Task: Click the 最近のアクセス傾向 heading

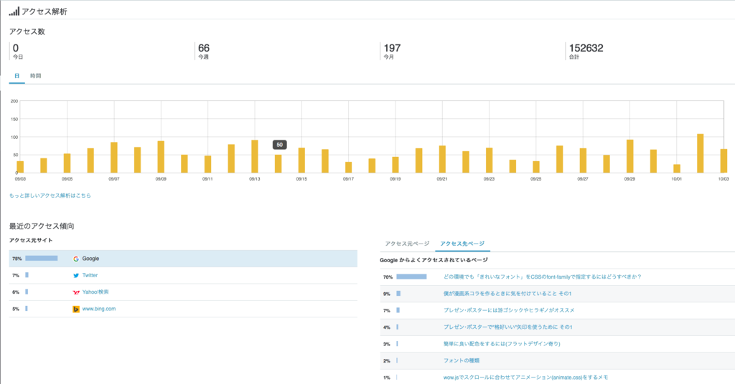Action: 42,226
